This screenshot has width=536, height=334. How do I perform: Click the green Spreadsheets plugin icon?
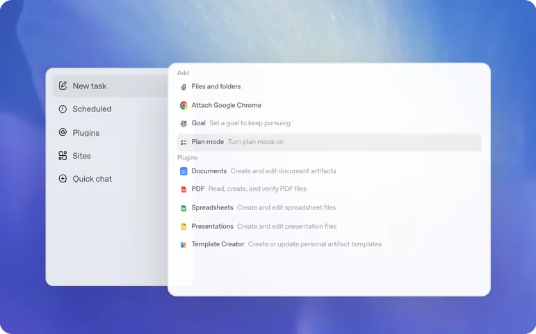[184, 208]
